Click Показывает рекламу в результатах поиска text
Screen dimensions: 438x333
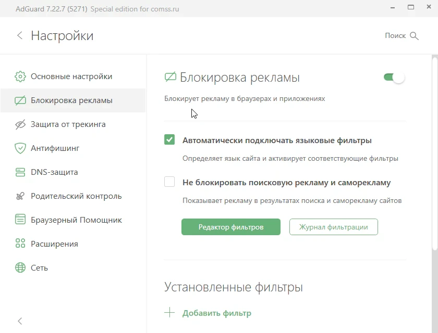292,201
